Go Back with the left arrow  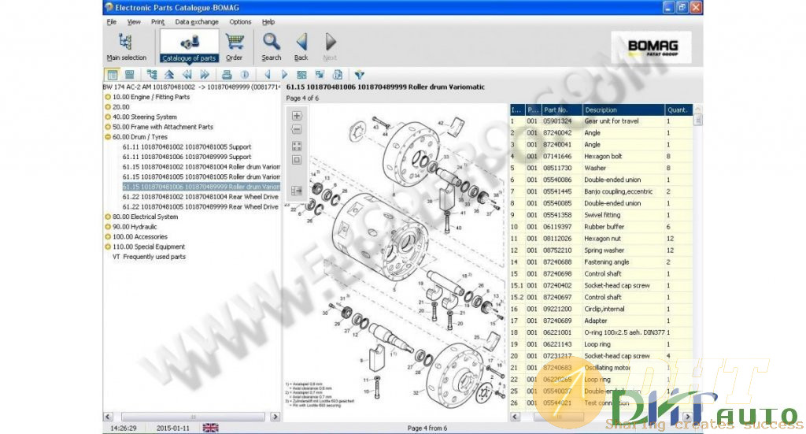pyautogui.click(x=301, y=46)
